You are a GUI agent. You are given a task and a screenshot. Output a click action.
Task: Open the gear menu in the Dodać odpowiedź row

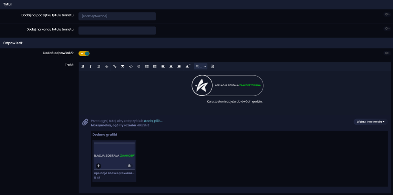tap(387, 53)
